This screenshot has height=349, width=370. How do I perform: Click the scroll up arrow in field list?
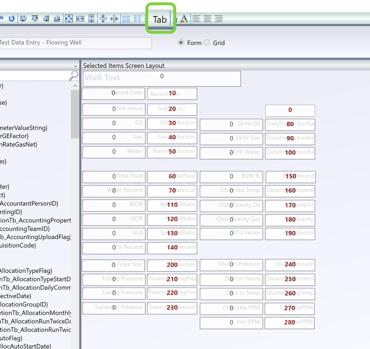(x=75, y=86)
